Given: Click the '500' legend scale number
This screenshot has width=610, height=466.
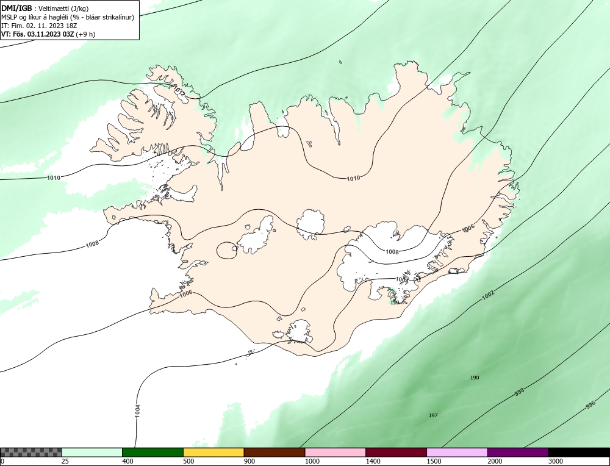Looking at the screenshot, I should 188,461.
